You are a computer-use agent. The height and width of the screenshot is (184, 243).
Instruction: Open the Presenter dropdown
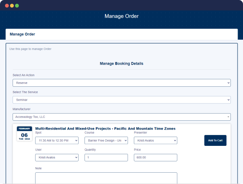click(x=156, y=140)
